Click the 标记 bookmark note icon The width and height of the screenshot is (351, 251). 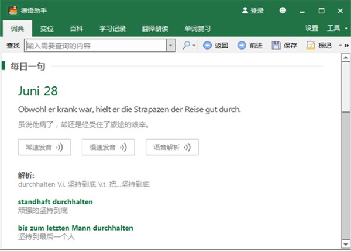pyautogui.click(x=309, y=46)
